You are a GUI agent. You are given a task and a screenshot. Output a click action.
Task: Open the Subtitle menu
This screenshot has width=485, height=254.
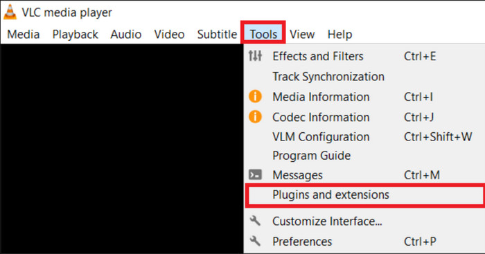point(217,35)
